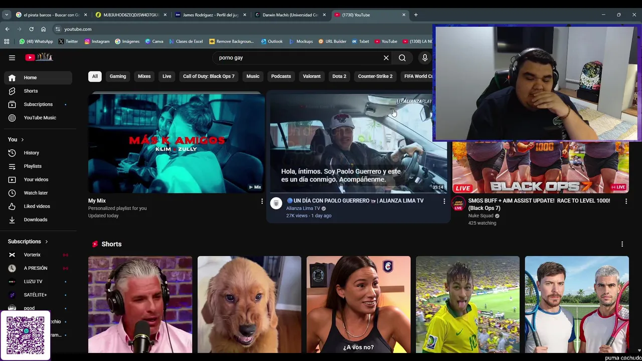Open the Twitter bookmark

pos(68,42)
